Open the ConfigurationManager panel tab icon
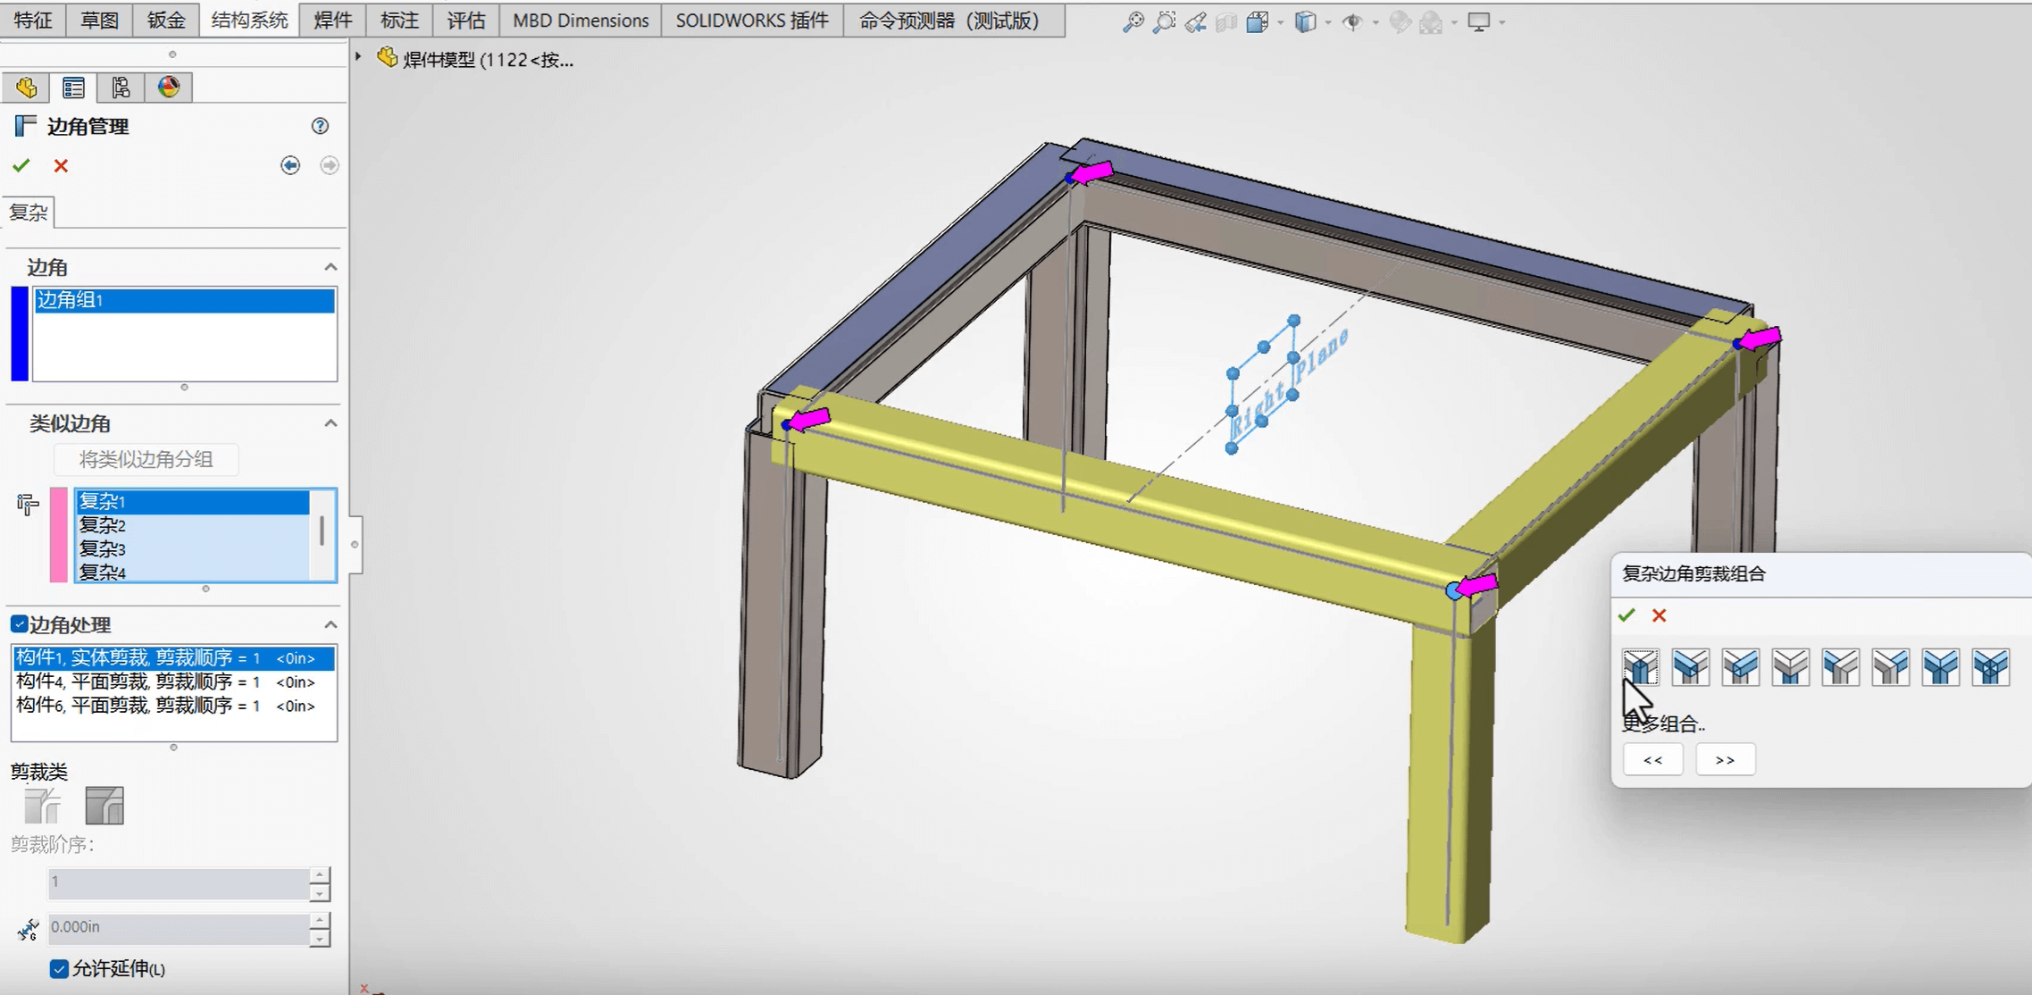This screenshot has width=2032, height=995. tap(121, 88)
